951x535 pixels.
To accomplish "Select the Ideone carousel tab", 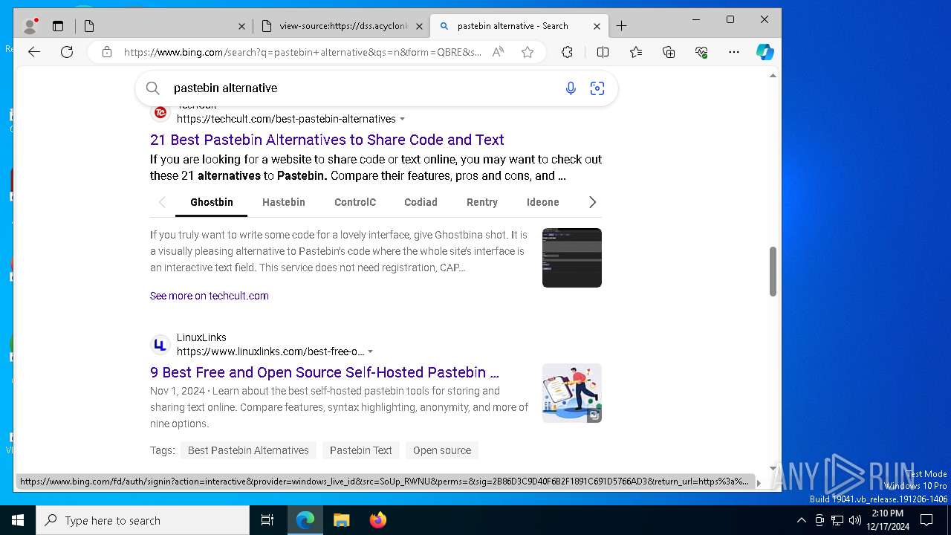I will point(543,202).
